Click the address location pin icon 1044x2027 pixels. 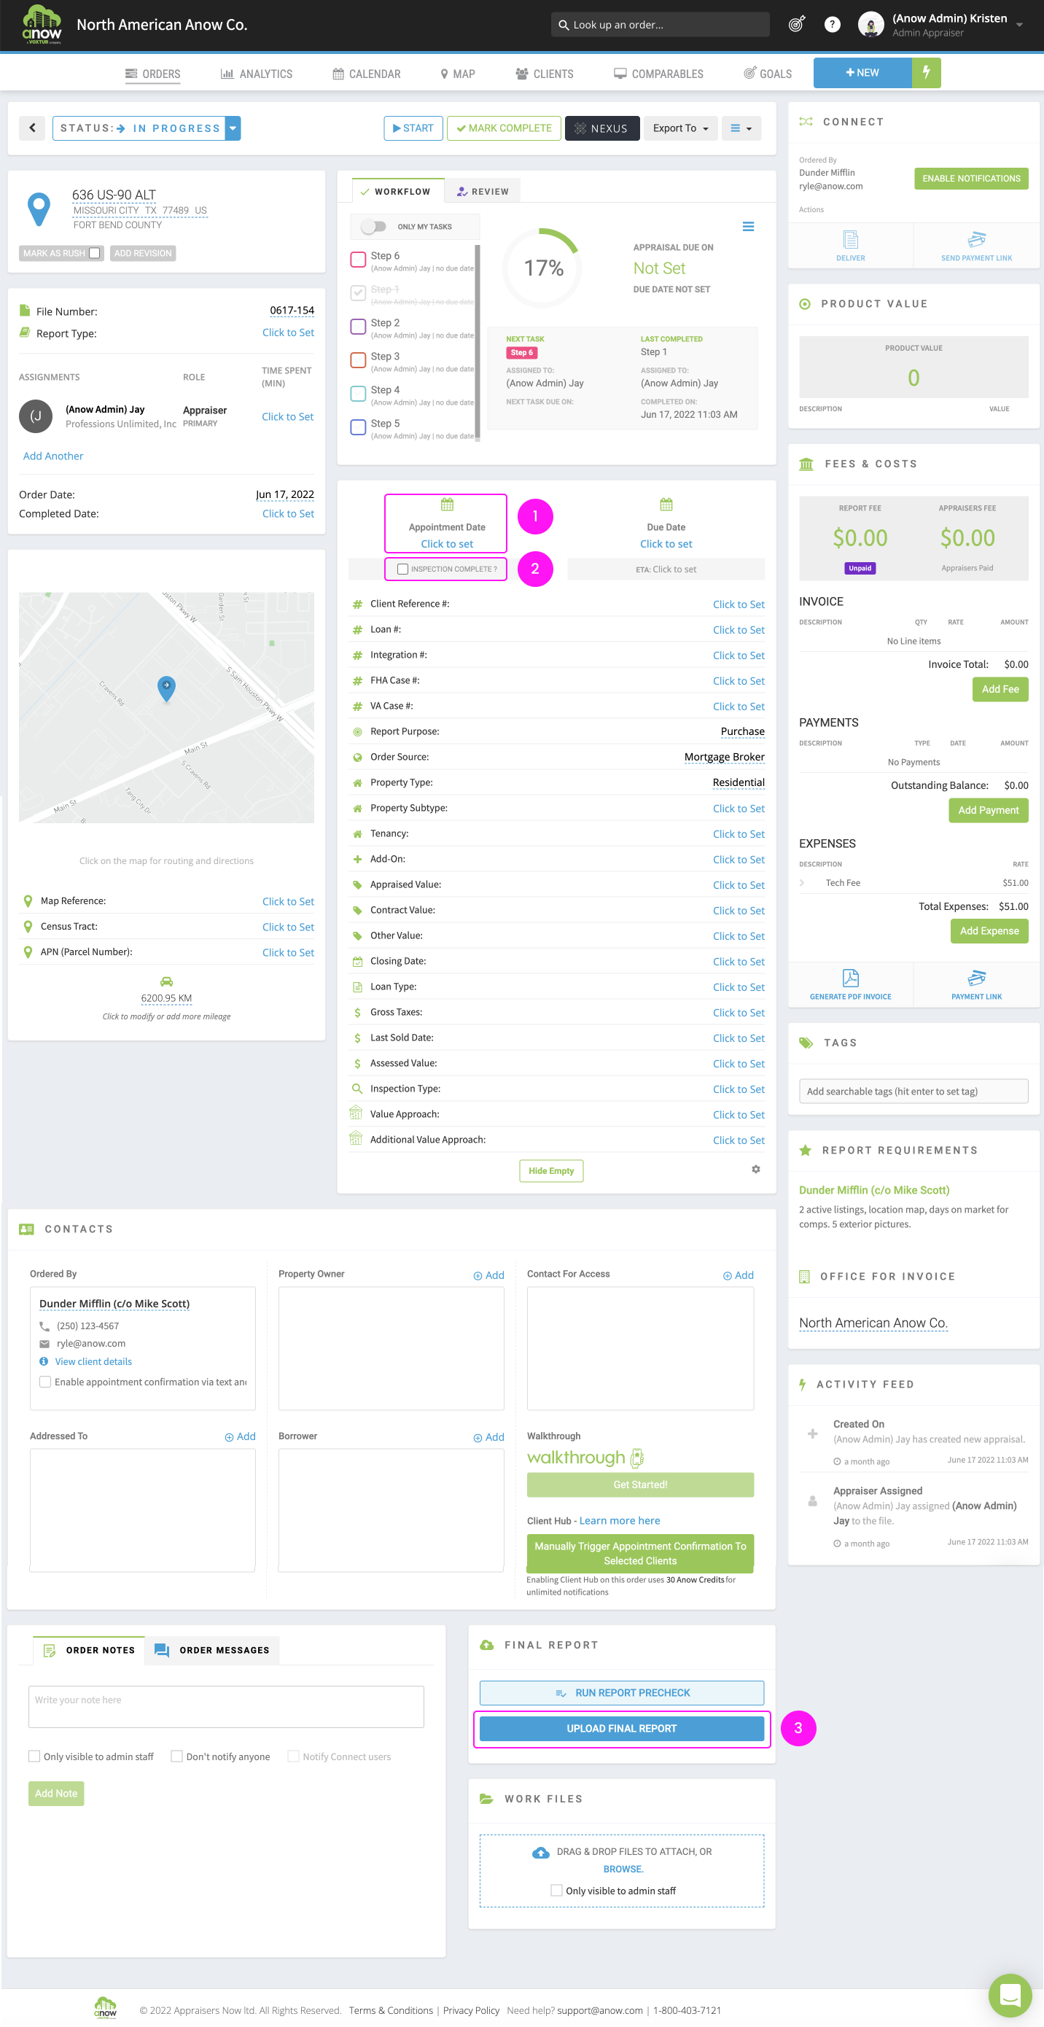39,209
